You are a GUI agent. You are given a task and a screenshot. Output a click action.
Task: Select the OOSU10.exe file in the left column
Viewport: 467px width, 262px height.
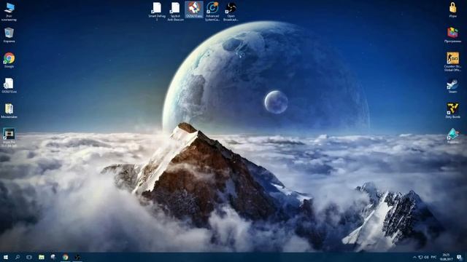(x=9, y=86)
